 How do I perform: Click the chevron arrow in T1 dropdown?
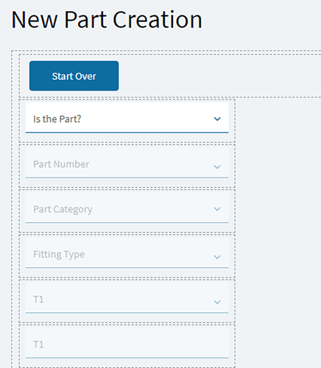[x=217, y=302]
